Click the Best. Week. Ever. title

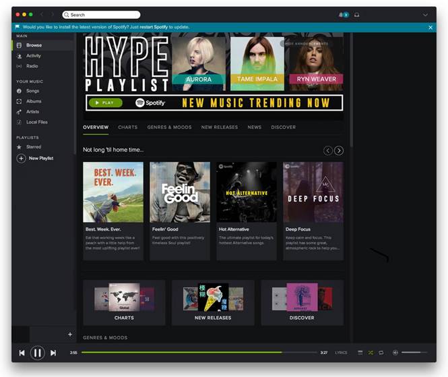(103, 229)
